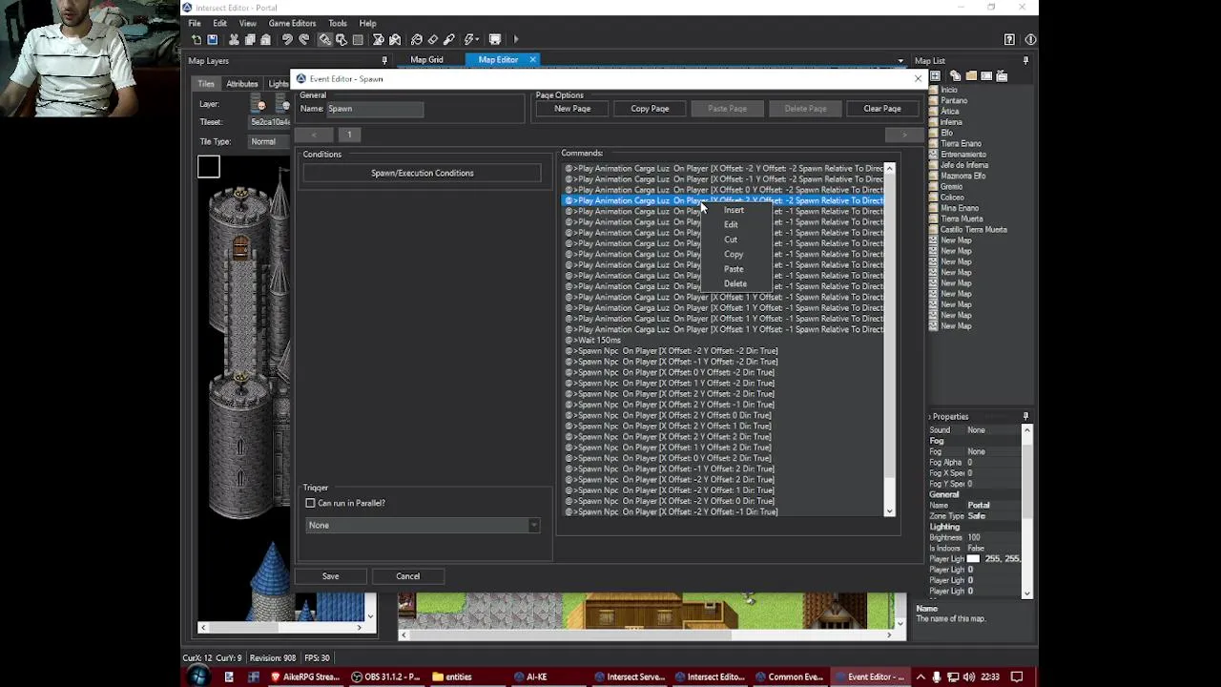Click the Properties panel vertical scrollbar

click(1026, 510)
